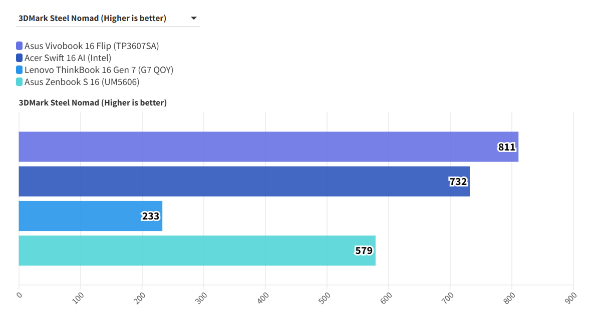Open the 3DMark Steel Nomad benchmark dropdown
Image resolution: width=593 pixels, height=313 pixels.
pyautogui.click(x=93, y=18)
